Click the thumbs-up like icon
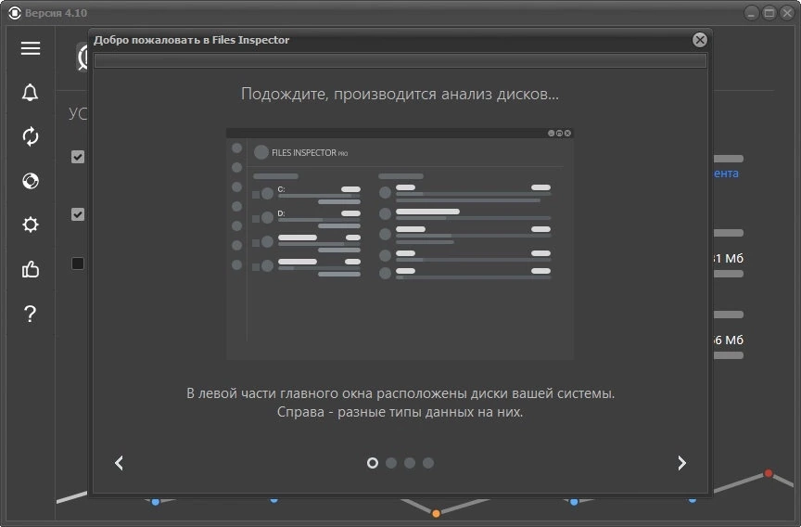Viewport: 801px width, 527px height. pyautogui.click(x=31, y=269)
